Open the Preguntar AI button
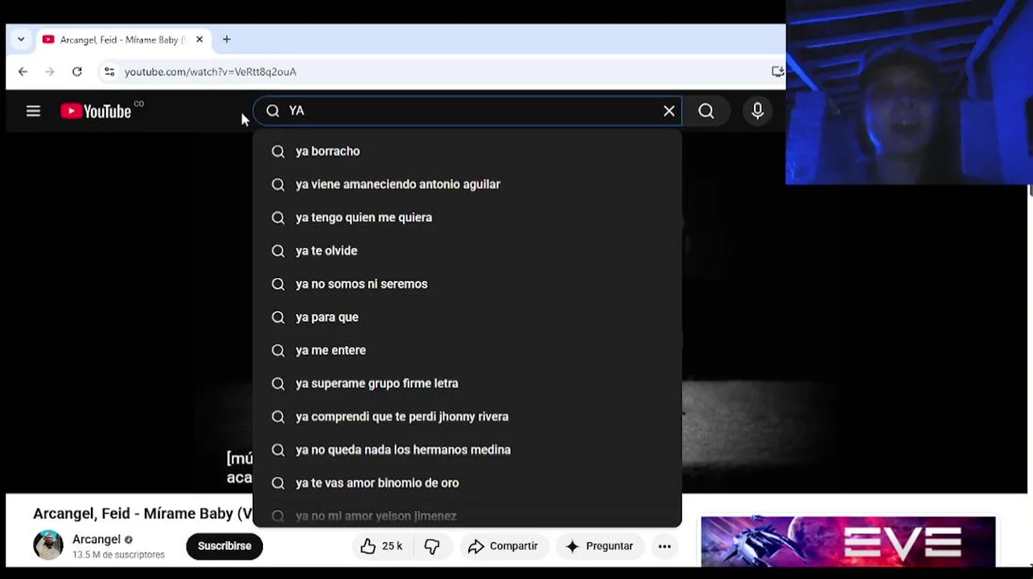This screenshot has width=1033, height=579. (599, 546)
